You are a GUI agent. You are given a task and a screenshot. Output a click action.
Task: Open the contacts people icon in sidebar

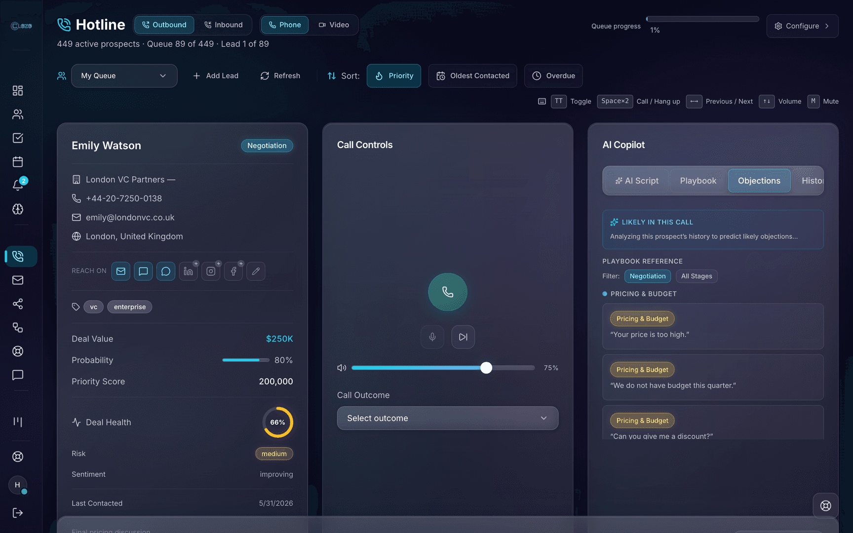18,114
